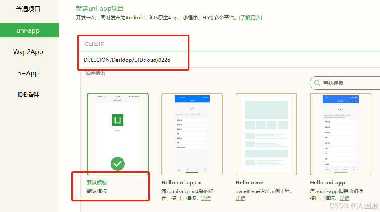Select the 普通项目 project type
This screenshot has width=380, height=212.
point(28,9)
